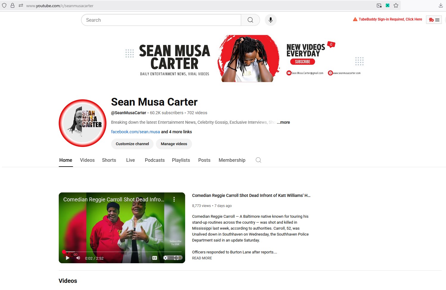Viewport: 446px width, 290px height.
Task: Open the video's three-dot menu
Action: [x=174, y=200]
